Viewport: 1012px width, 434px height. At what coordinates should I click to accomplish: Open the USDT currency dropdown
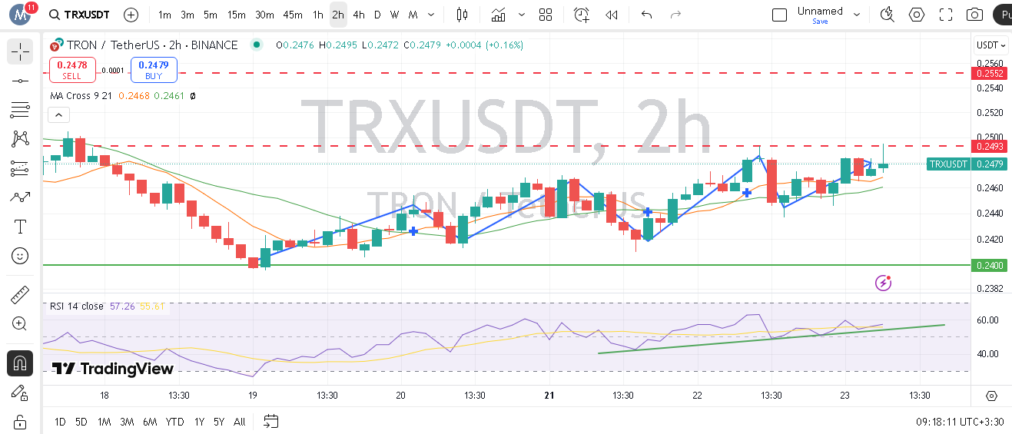point(990,45)
